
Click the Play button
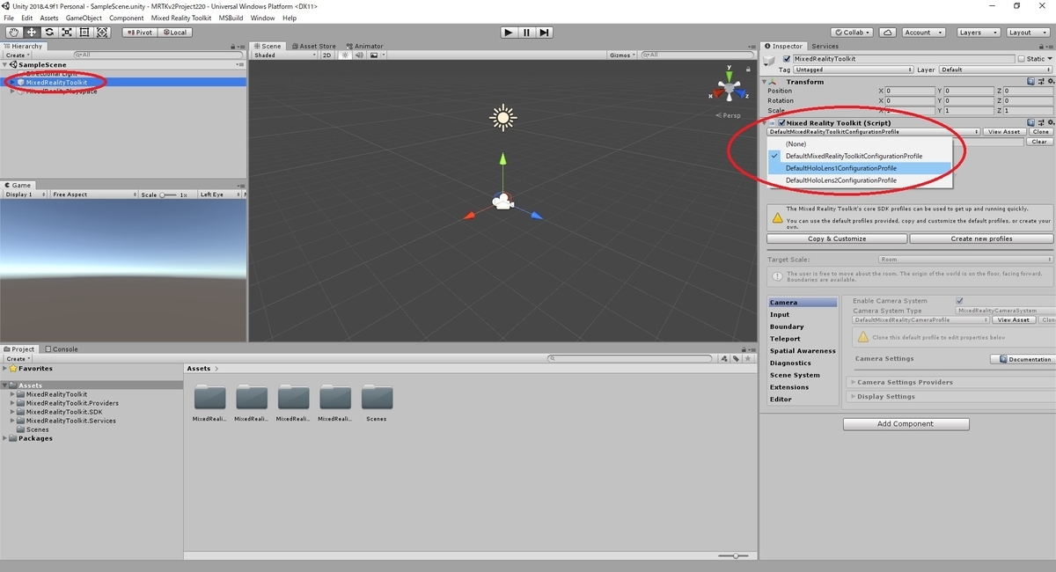509,33
